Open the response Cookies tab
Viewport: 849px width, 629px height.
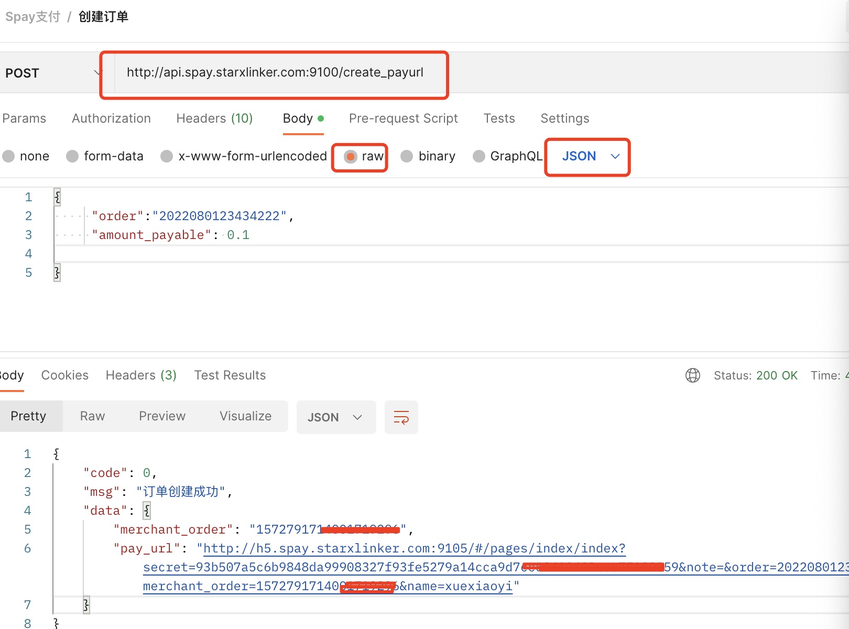pyautogui.click(x=65, y=375)
